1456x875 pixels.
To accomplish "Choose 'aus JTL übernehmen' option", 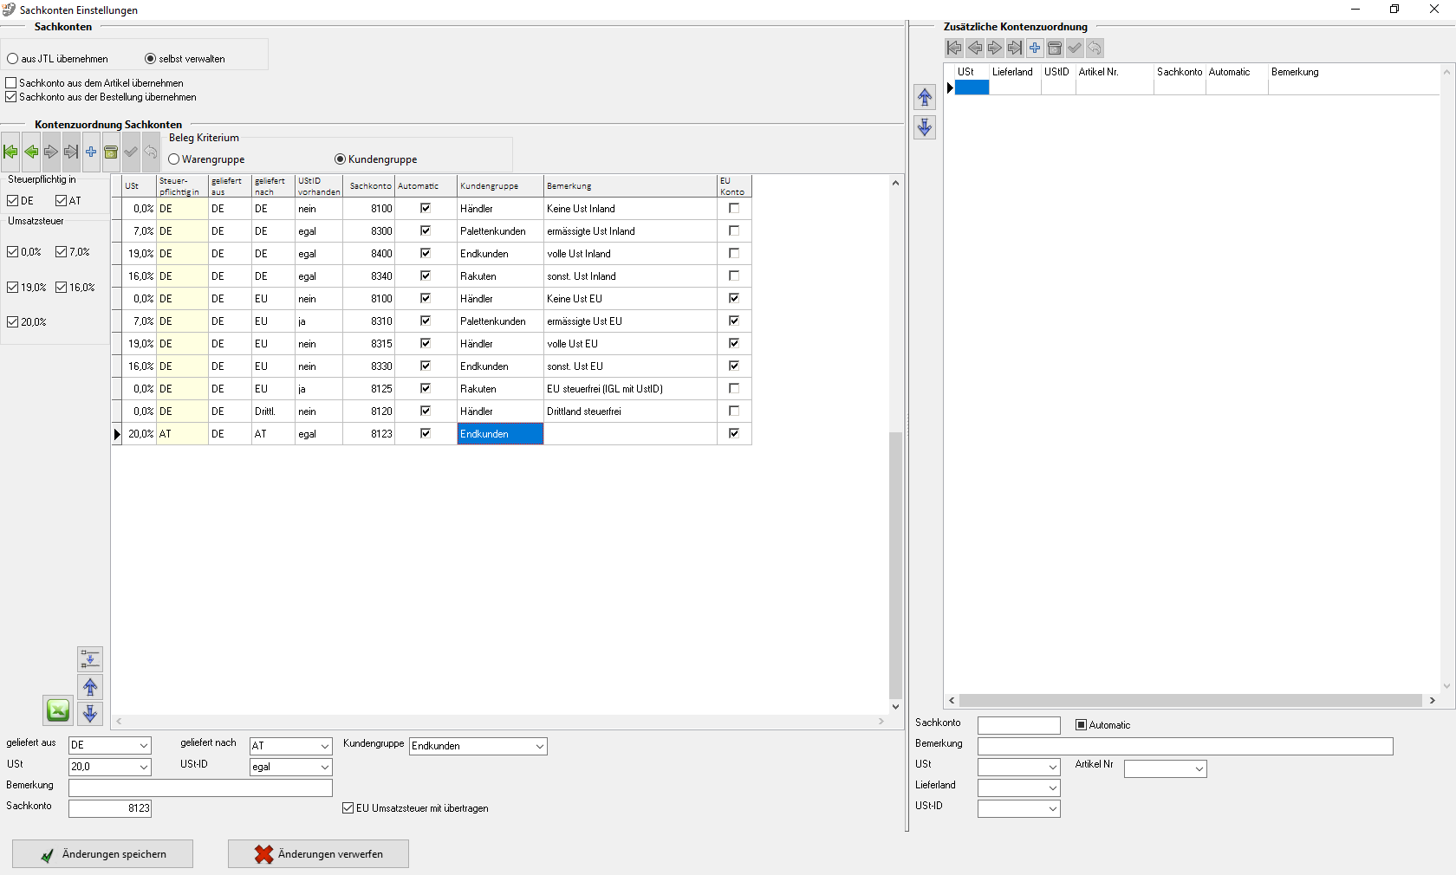I will point(13,59).
